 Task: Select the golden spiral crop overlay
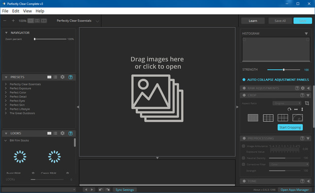297,118
